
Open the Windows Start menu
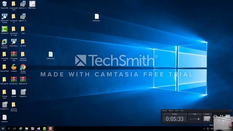[3, 128]
